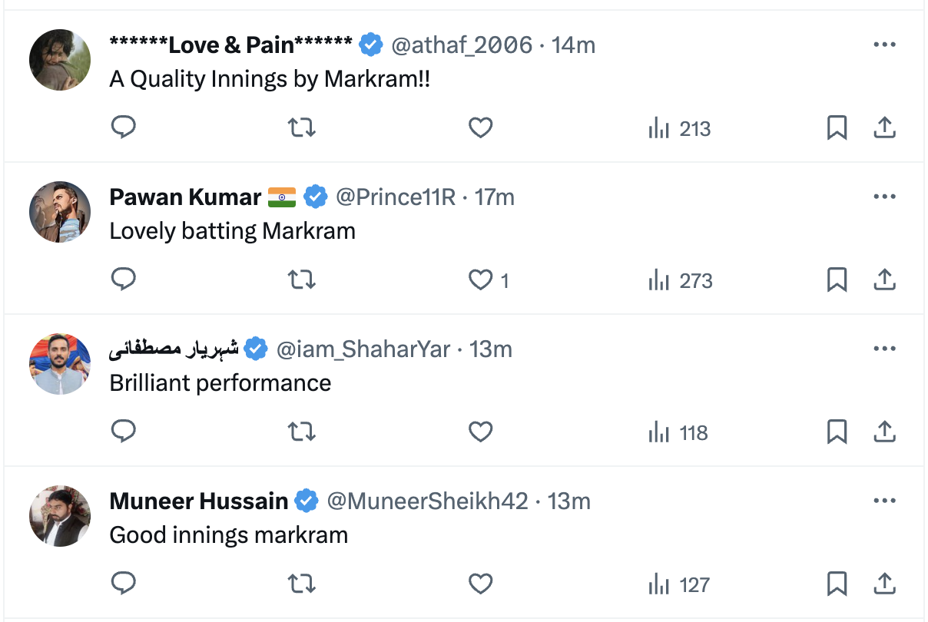Share Pawan Kumar's tweet
This screenshot has width=928, height=622.
pos(885,280)
